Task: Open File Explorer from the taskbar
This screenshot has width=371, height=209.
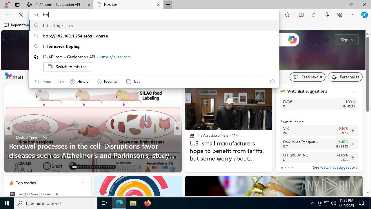Action: [x=133, y=203]
